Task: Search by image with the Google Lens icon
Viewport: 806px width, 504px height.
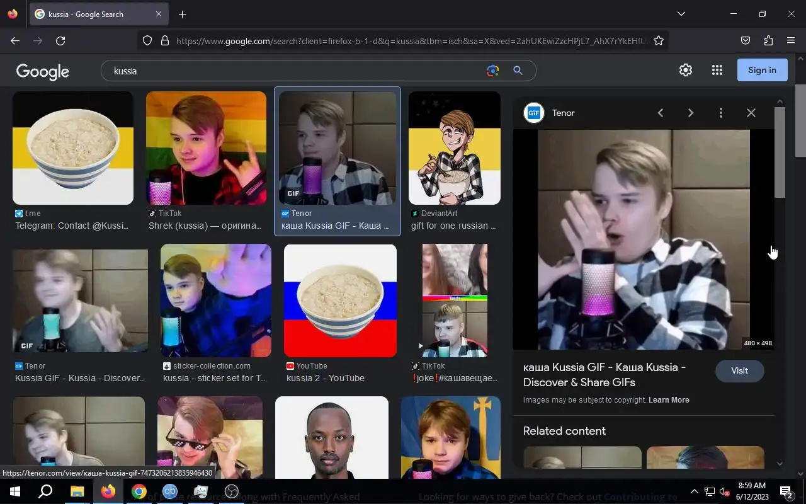Action: click(x=493, y=71)
